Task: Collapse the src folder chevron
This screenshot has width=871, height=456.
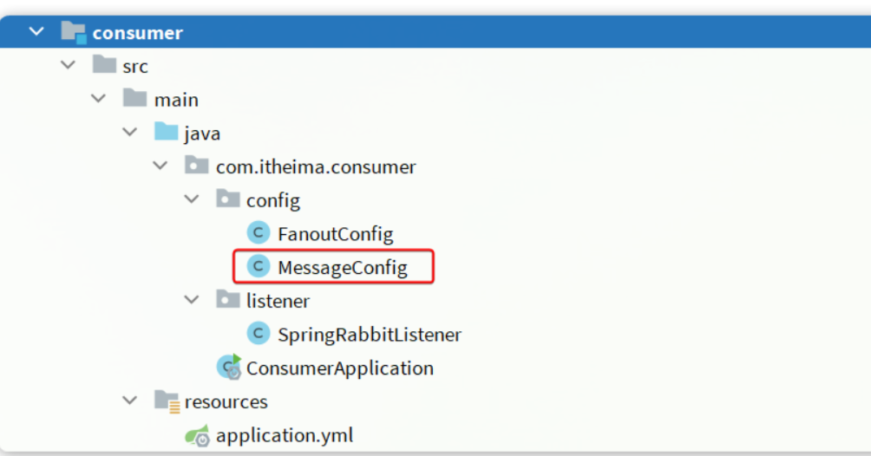Action: pos(68,65)
